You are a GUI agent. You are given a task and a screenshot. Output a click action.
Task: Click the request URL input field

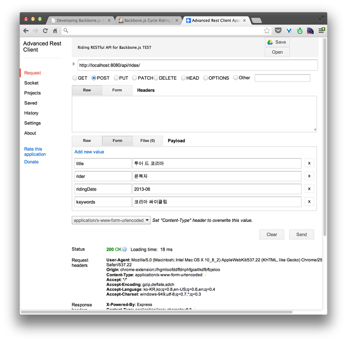tap(197, 65)
